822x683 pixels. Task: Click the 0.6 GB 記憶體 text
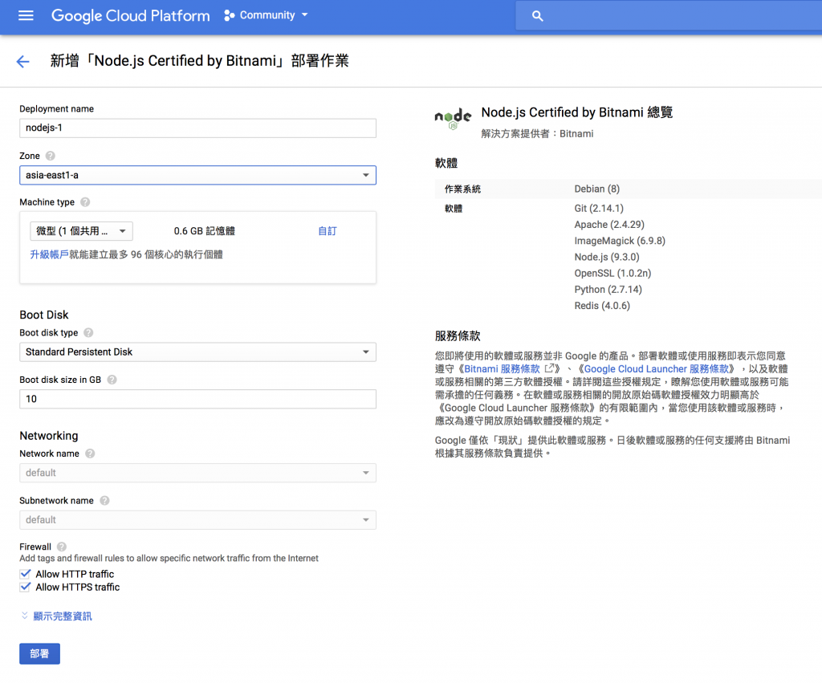pos(205,231)
